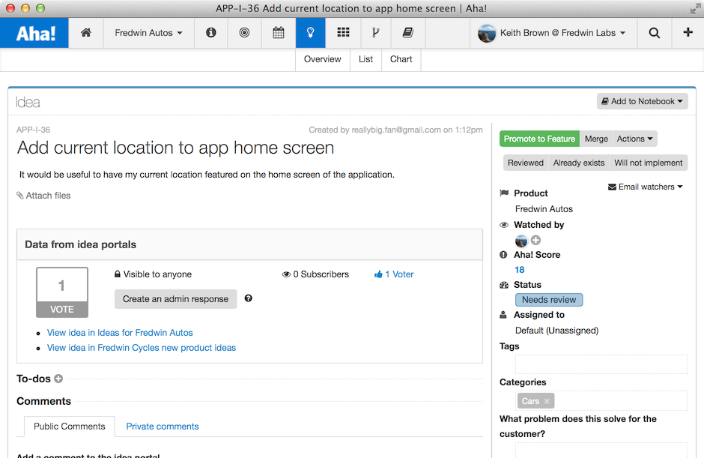Click the APP-I-36 reference number
Viewport: 704px width, 458px height.
(33, 130)
